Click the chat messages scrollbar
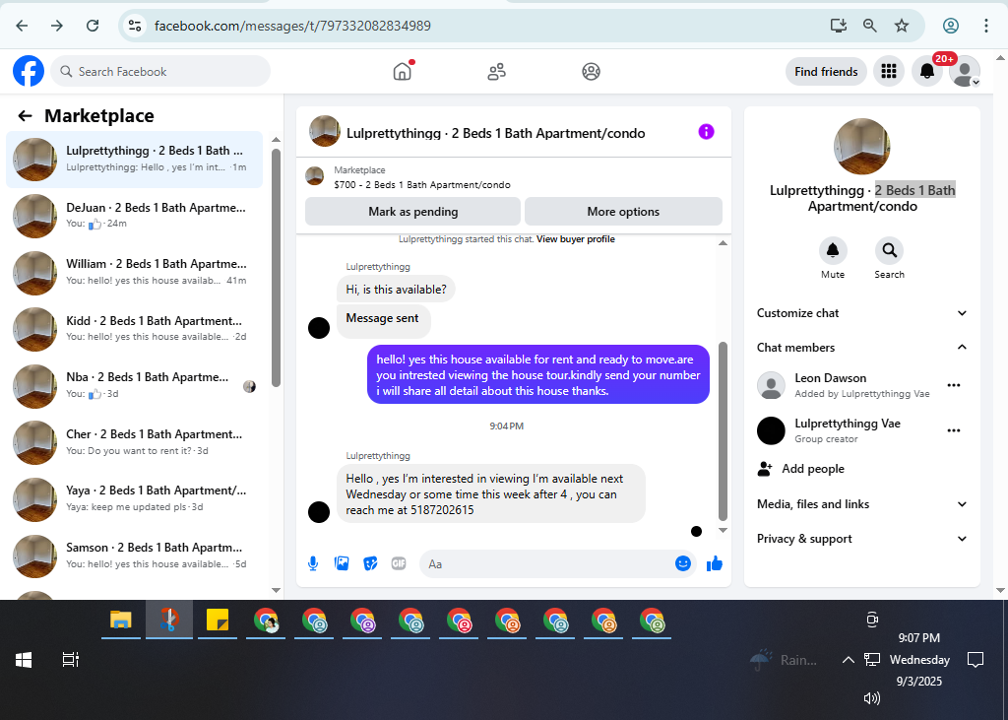1008x720 pixels. tap(723, 431)
